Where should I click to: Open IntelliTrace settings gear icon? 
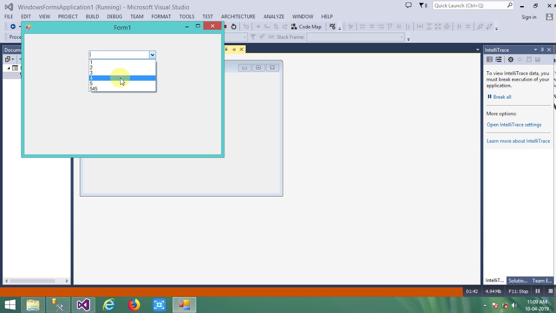(511, 60)
